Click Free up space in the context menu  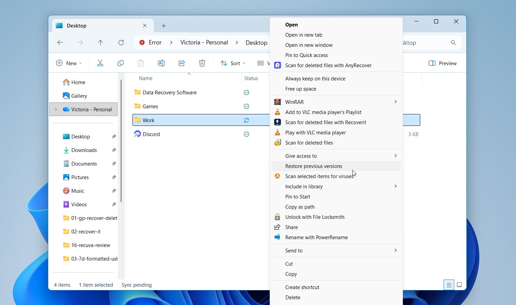point(300,89)
